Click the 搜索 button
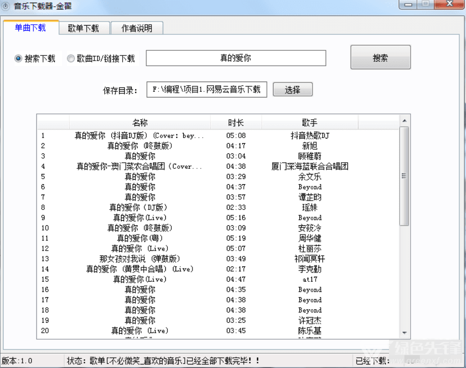Viewport: 466px width, 368px height. click(x=380, y=57)
